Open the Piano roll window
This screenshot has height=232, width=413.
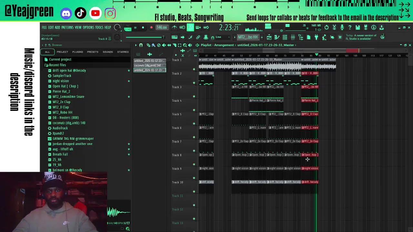pos(277,37)
